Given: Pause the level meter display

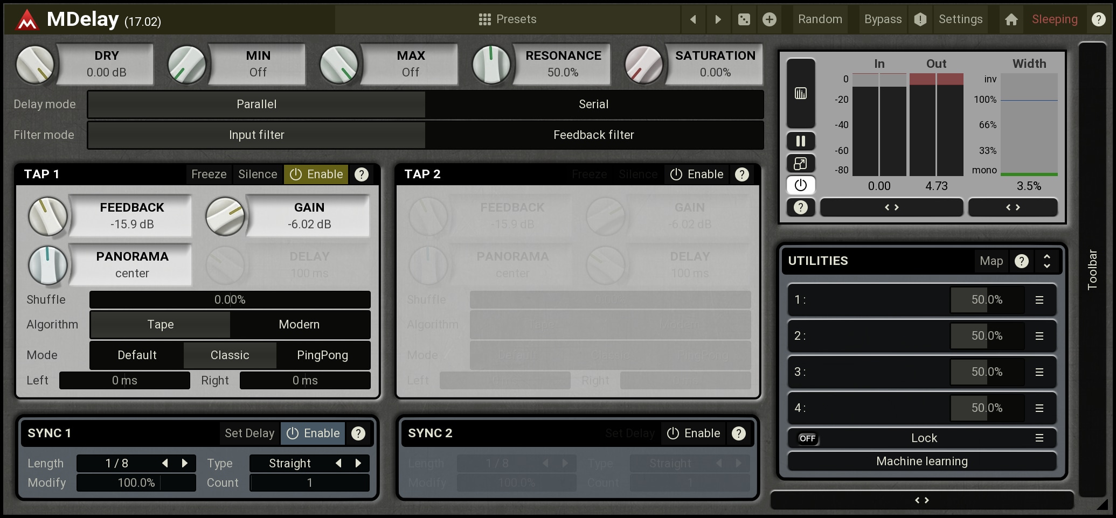Looking at the screenshot, I should pyautogui.click(x=801, y=141).
